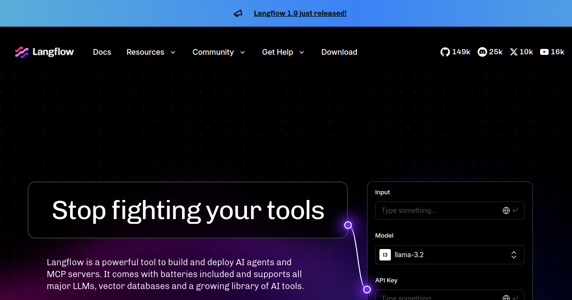Click the globe icon in the Input field
572x300 pixels.
[506, 210]
